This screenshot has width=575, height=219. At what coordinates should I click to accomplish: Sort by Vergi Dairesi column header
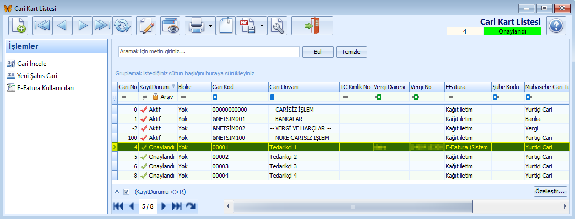tap(391, 87)
